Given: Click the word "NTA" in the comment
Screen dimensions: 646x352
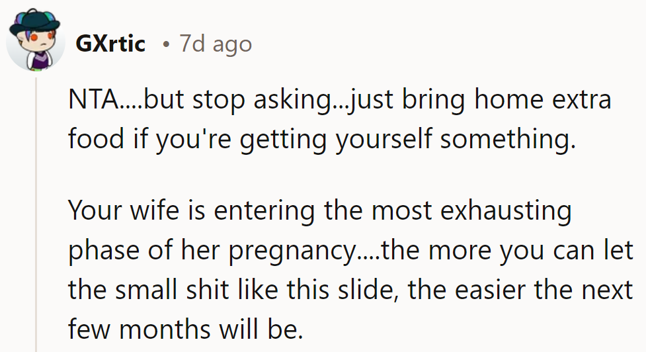Looking at the screenshot, I should tap(93, 100).
